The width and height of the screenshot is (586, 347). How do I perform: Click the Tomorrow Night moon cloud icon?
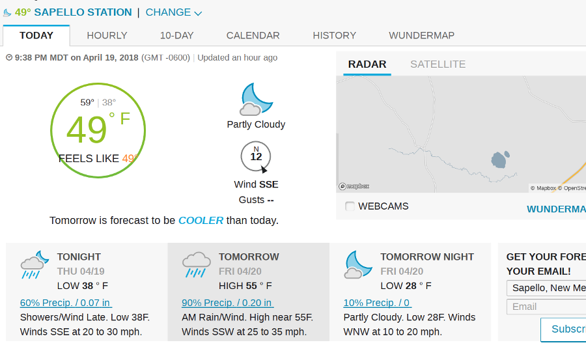(x=357, y=265)
